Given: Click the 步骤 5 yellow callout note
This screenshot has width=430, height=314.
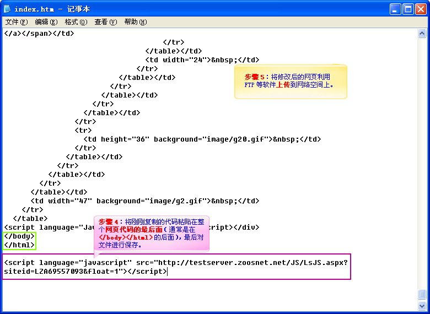Looking at the screenshot, I should (x=291, y=82).
